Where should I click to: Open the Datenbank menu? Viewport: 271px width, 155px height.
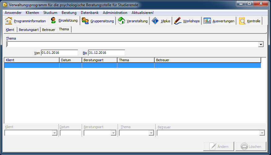(x=90, y=13)
